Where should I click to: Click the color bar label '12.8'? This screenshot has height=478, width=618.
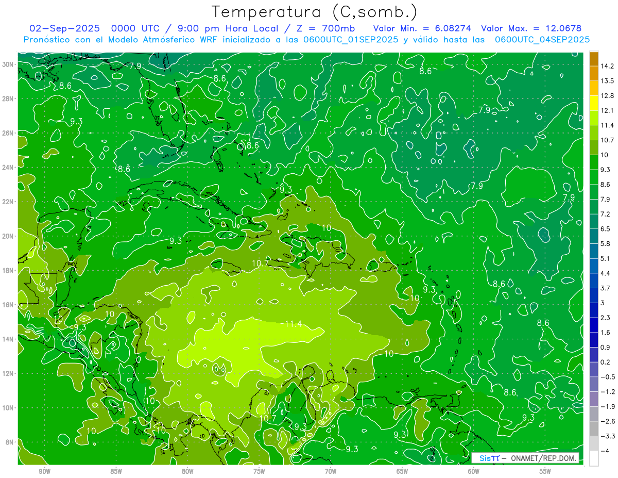pyautogui.click(x=607, y=95)
